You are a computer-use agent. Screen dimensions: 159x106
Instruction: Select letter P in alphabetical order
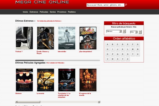click(113, 54)
